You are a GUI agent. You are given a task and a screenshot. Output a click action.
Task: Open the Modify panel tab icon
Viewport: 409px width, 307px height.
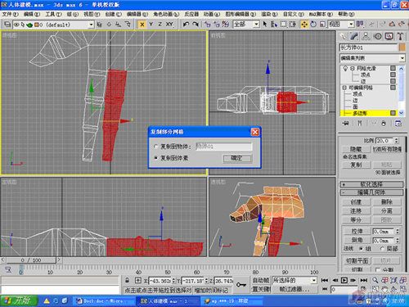[354, 36]
